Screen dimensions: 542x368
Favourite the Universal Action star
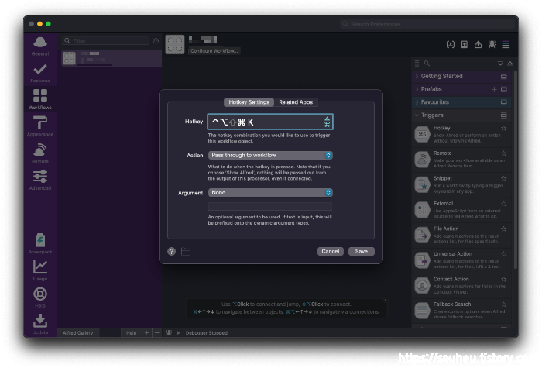(x=503, y=254)
